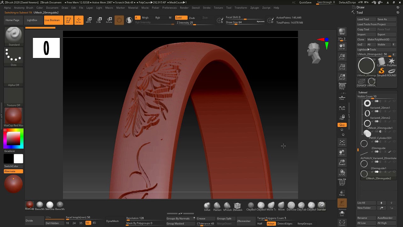
Task: Toggle Perspective distortion (Persp)
Action: click(x=342, y=86)
